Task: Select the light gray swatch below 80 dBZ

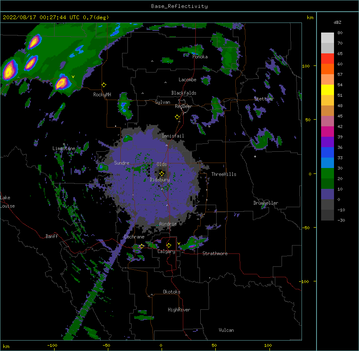Action: tap(327, 38)
